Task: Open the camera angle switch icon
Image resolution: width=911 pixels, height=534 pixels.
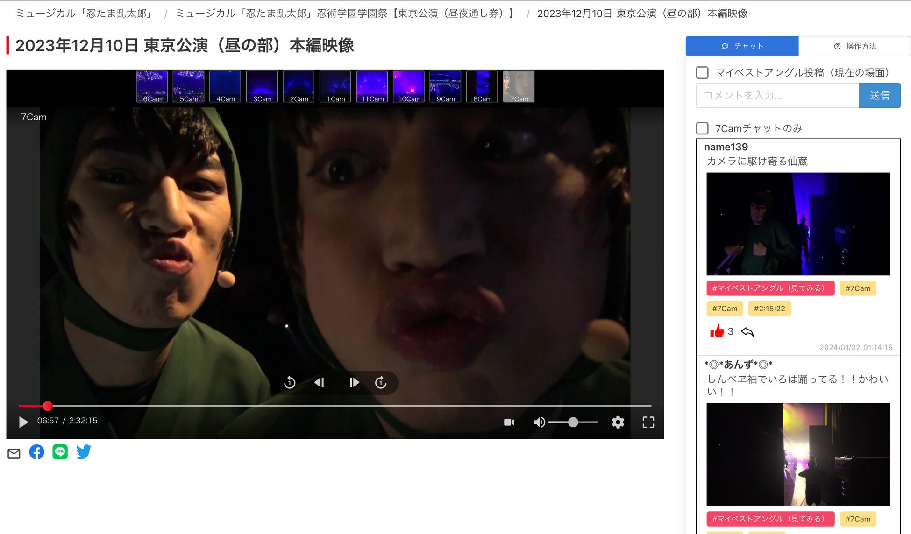Action: [x=509, y=422]
